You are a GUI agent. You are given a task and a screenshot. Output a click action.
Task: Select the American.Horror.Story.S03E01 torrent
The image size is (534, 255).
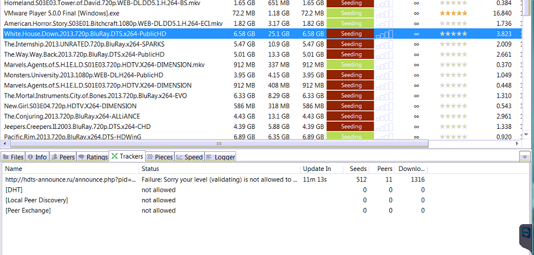(x=113, y=24)
